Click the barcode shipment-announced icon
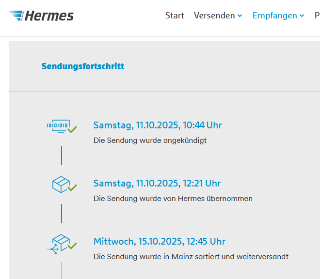This screenshot has width=320, height=279. 58,125
